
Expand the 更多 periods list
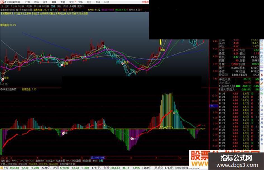pyautogui.click(x=80, y=6)
